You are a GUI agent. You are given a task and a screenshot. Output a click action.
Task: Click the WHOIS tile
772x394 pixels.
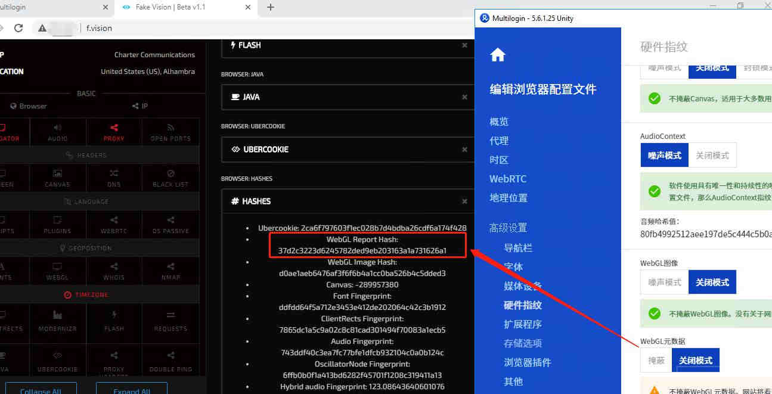click(114, 271)
